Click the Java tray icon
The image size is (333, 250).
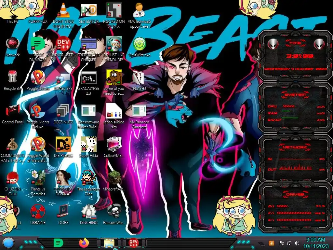click(272, 243)
